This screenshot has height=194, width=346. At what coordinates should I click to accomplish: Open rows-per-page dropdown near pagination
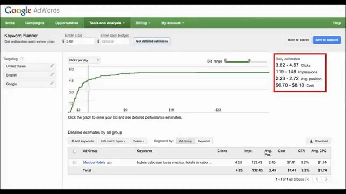click(x=307, y=179)
